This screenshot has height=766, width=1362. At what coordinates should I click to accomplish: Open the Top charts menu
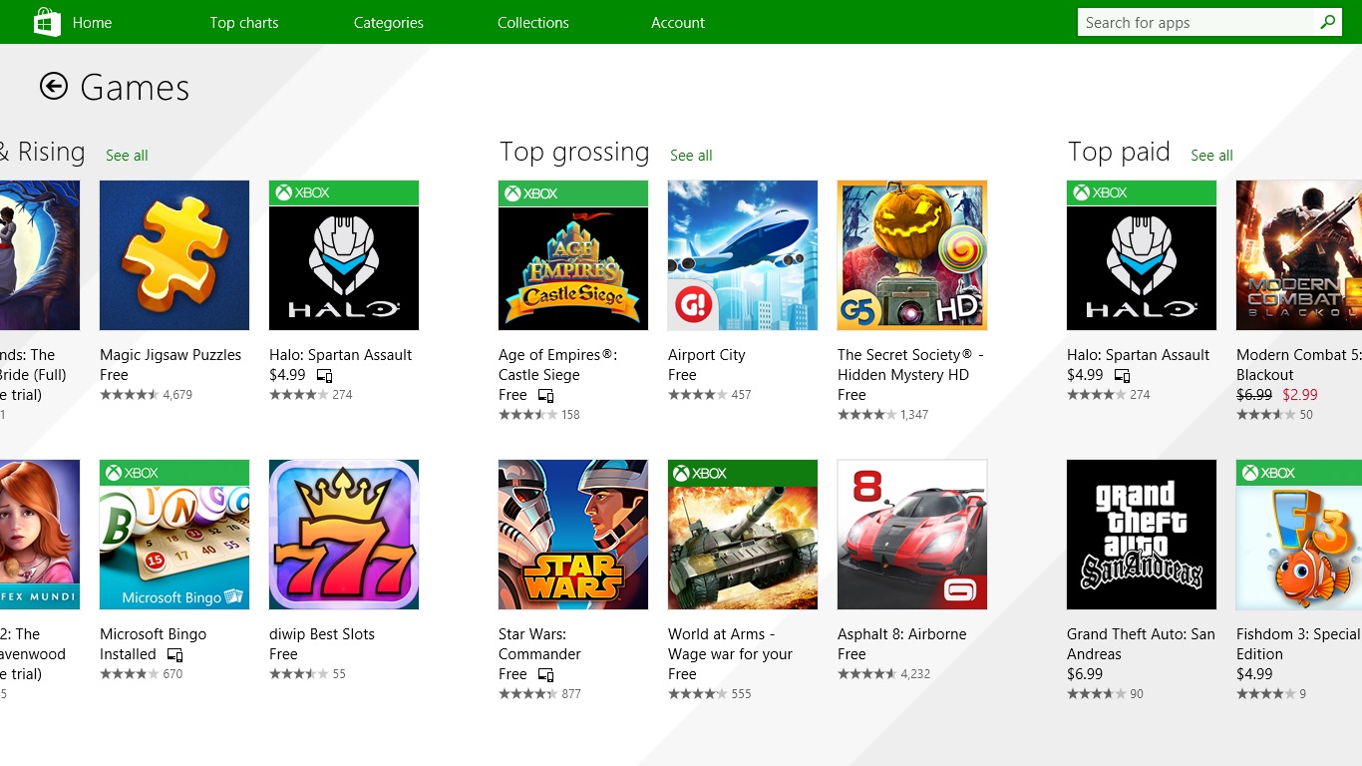(x=244, y=22)
